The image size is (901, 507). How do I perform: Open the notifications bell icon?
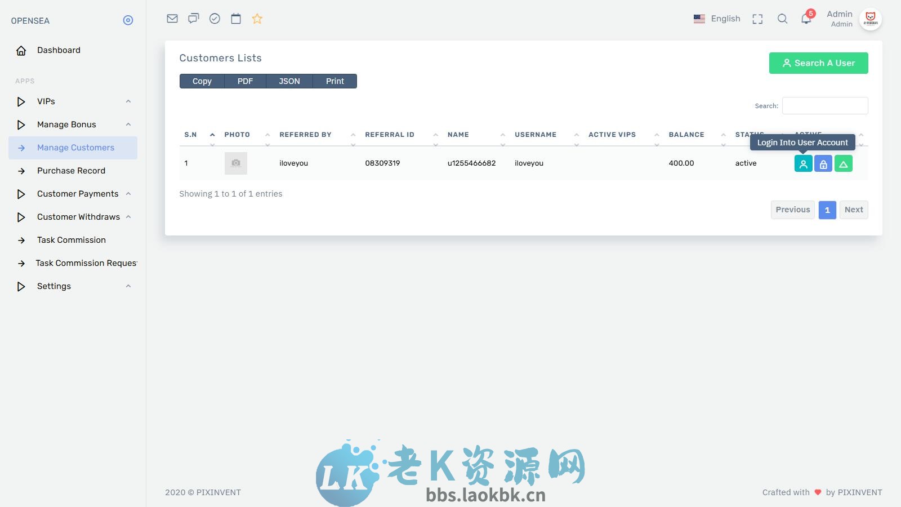click(x=806, y=19)
